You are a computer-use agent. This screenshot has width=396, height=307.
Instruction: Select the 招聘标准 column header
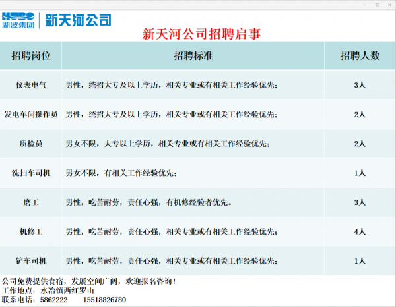pyautogui.click(x=193, y=56)
